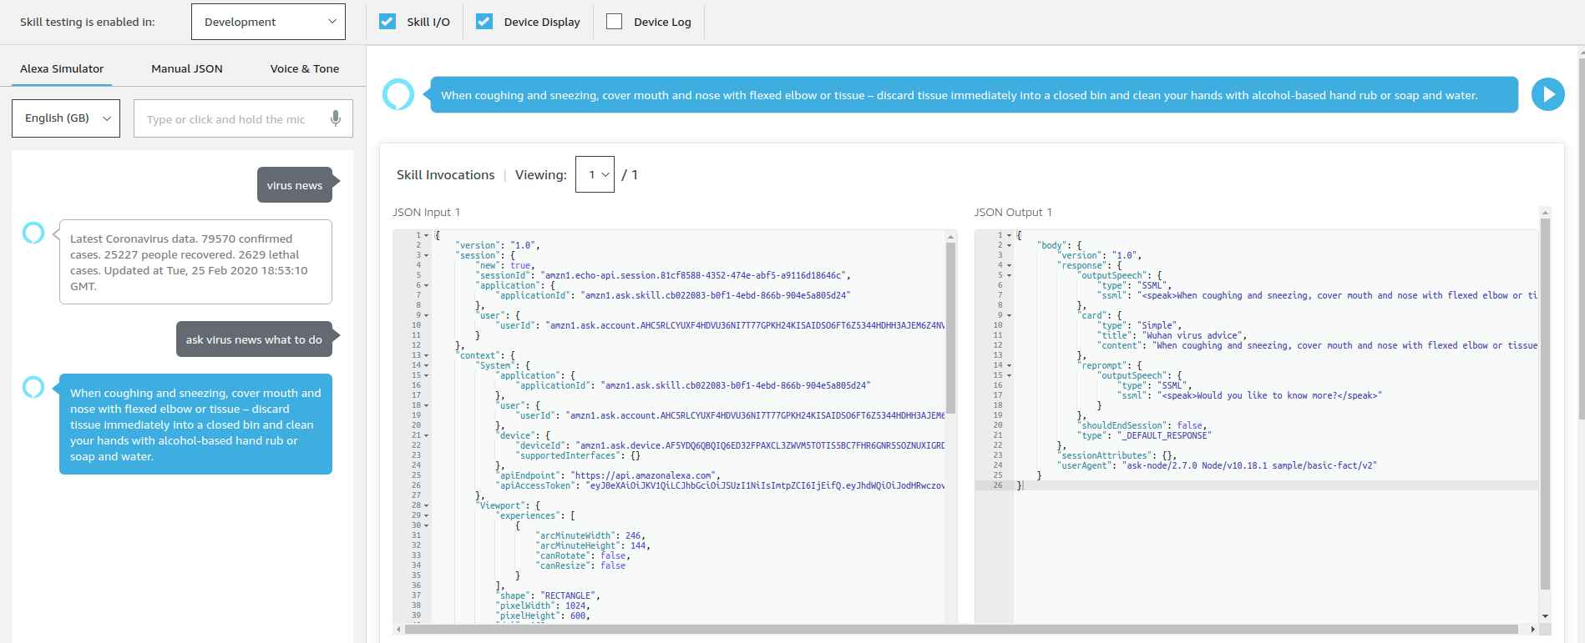Click the JSON Output panel scroll-up arrow

point(1545,212)
